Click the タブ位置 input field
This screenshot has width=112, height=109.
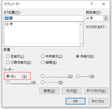(x=44, y=18)
